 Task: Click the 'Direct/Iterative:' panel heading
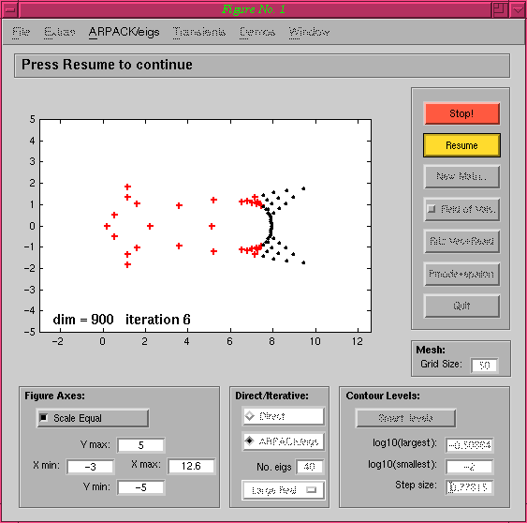coord(271,396)
